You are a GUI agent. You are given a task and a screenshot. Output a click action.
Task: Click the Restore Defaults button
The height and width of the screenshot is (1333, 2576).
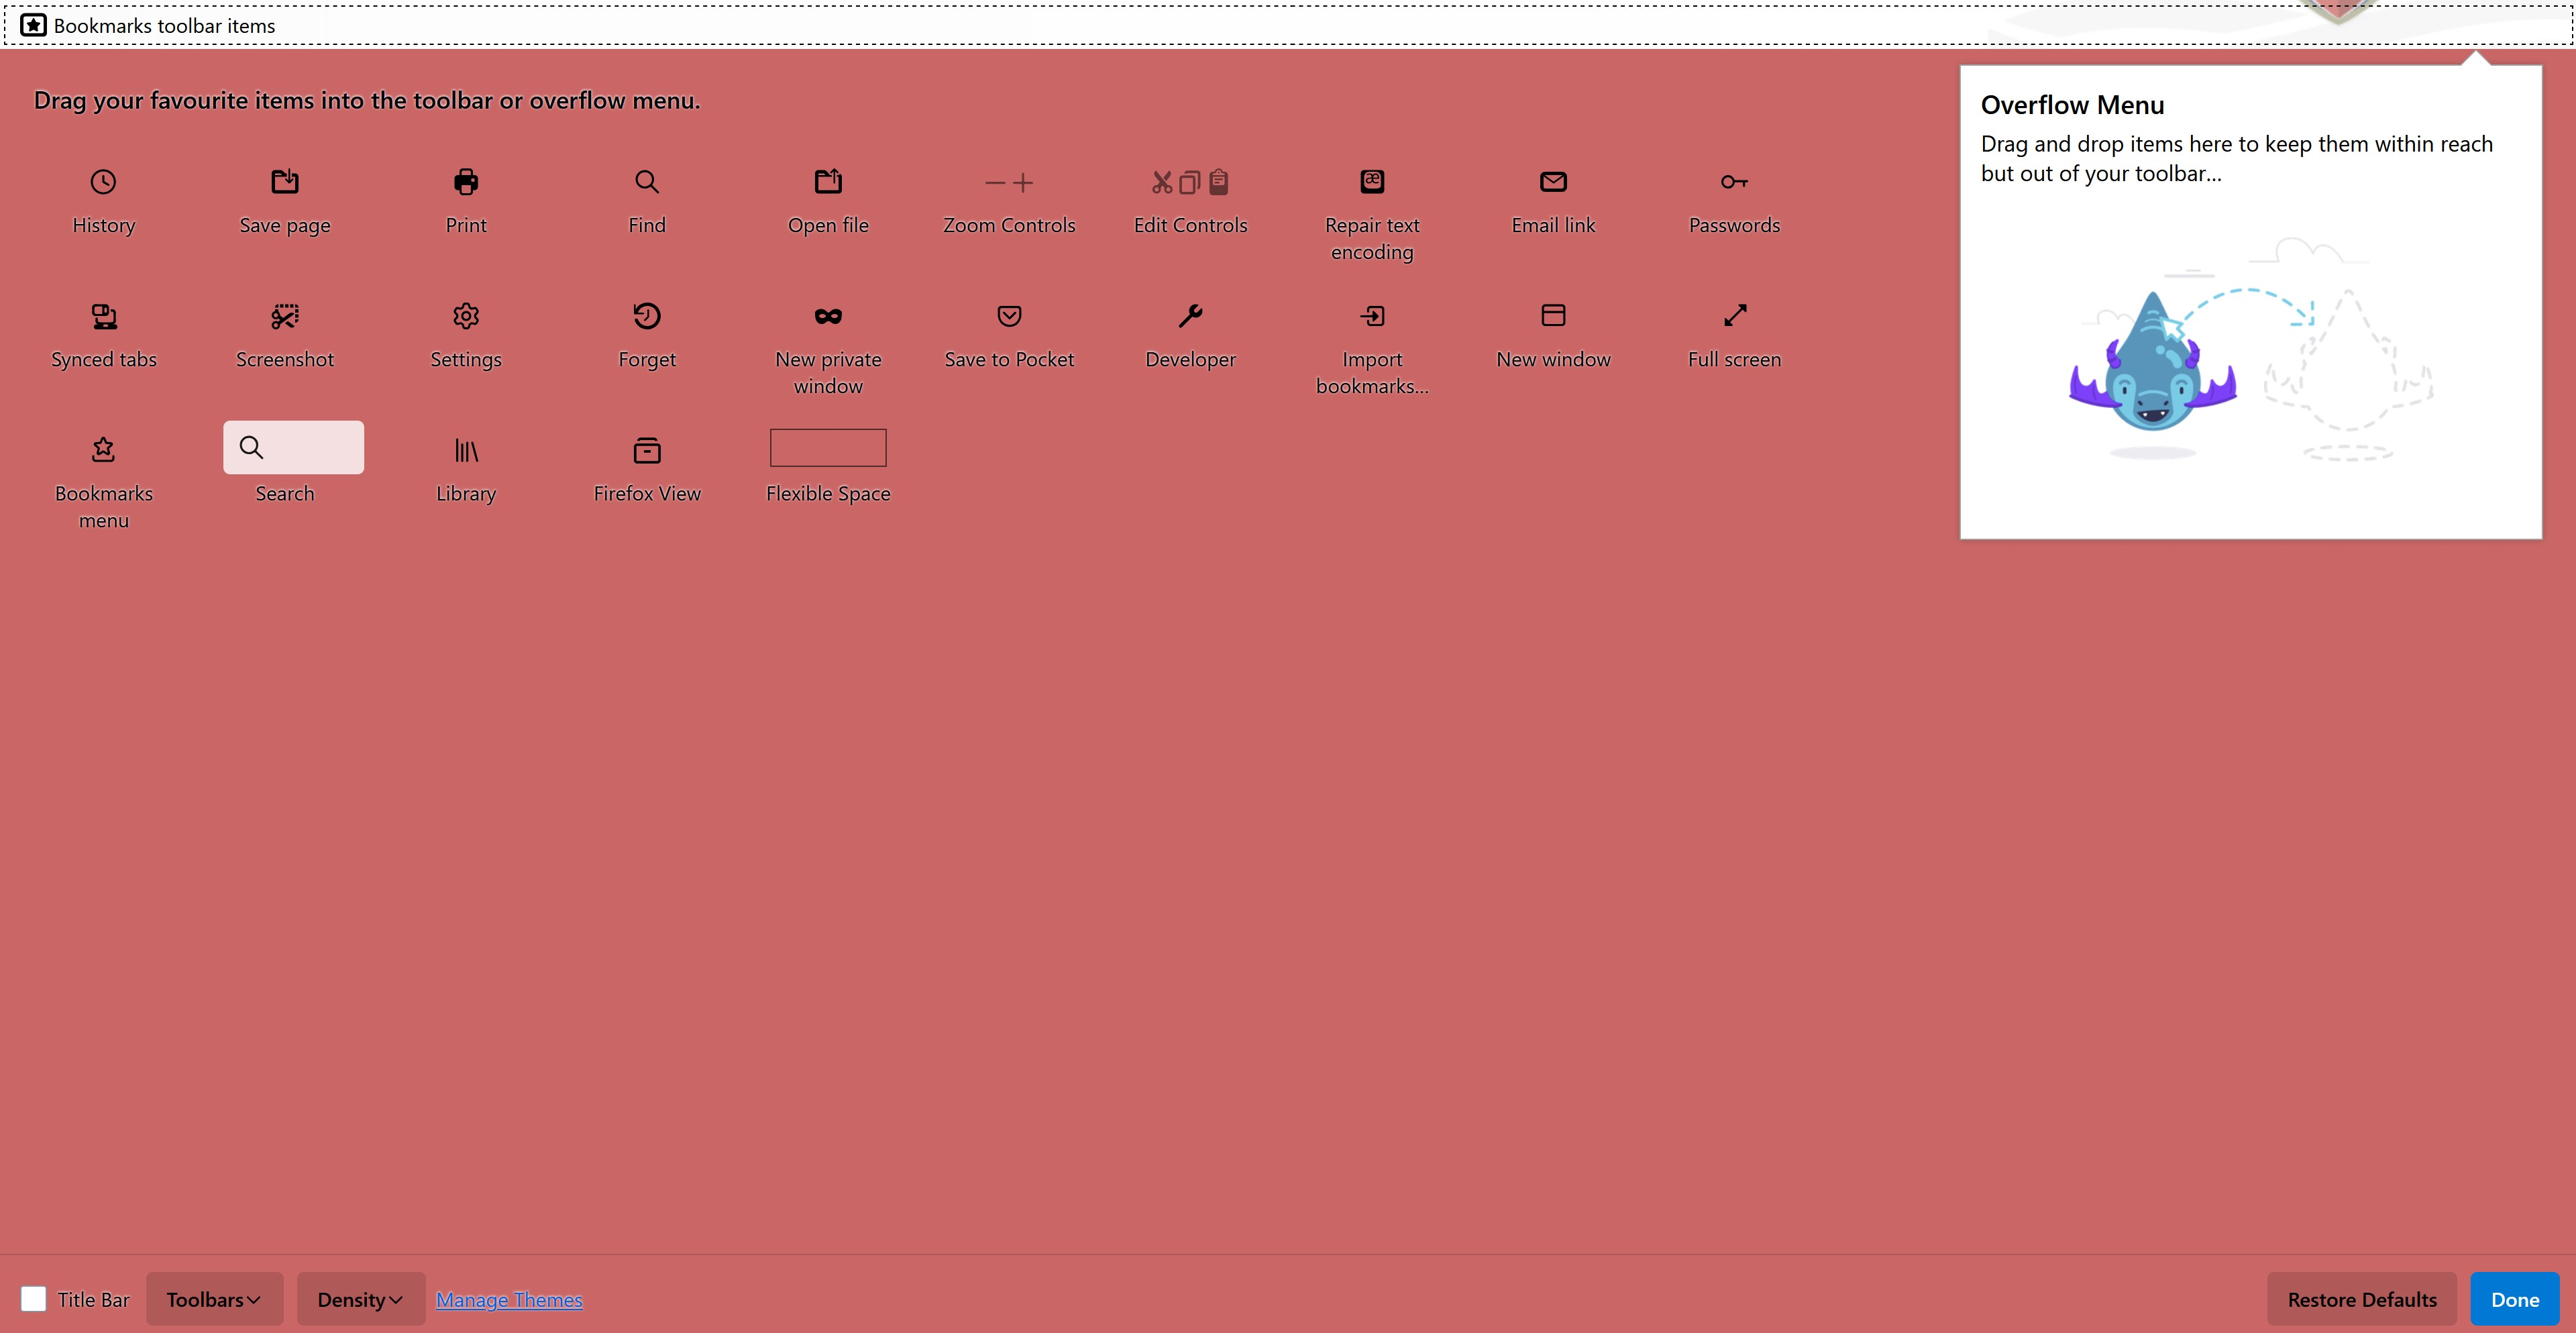pos(2362,1299)
